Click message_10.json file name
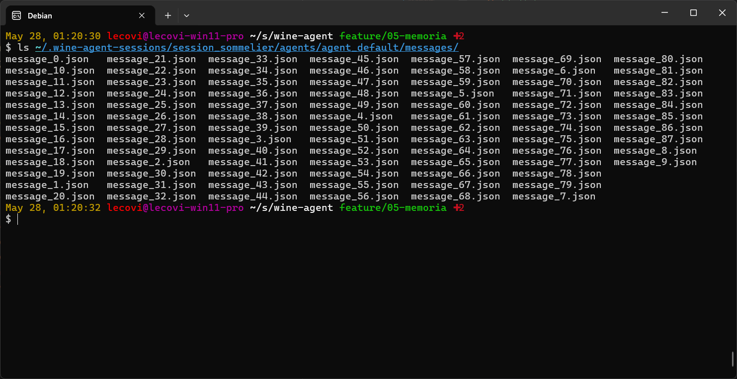The width and height of the screenshot is (737, 379). pyautogui.click(x=50, y=71)
